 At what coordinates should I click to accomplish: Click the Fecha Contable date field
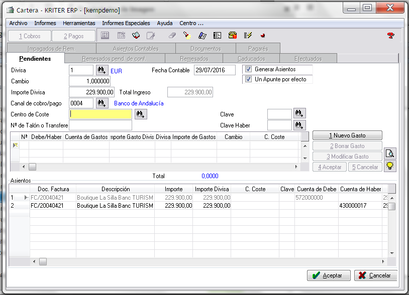pyautogui.click(x=215, y=70)
